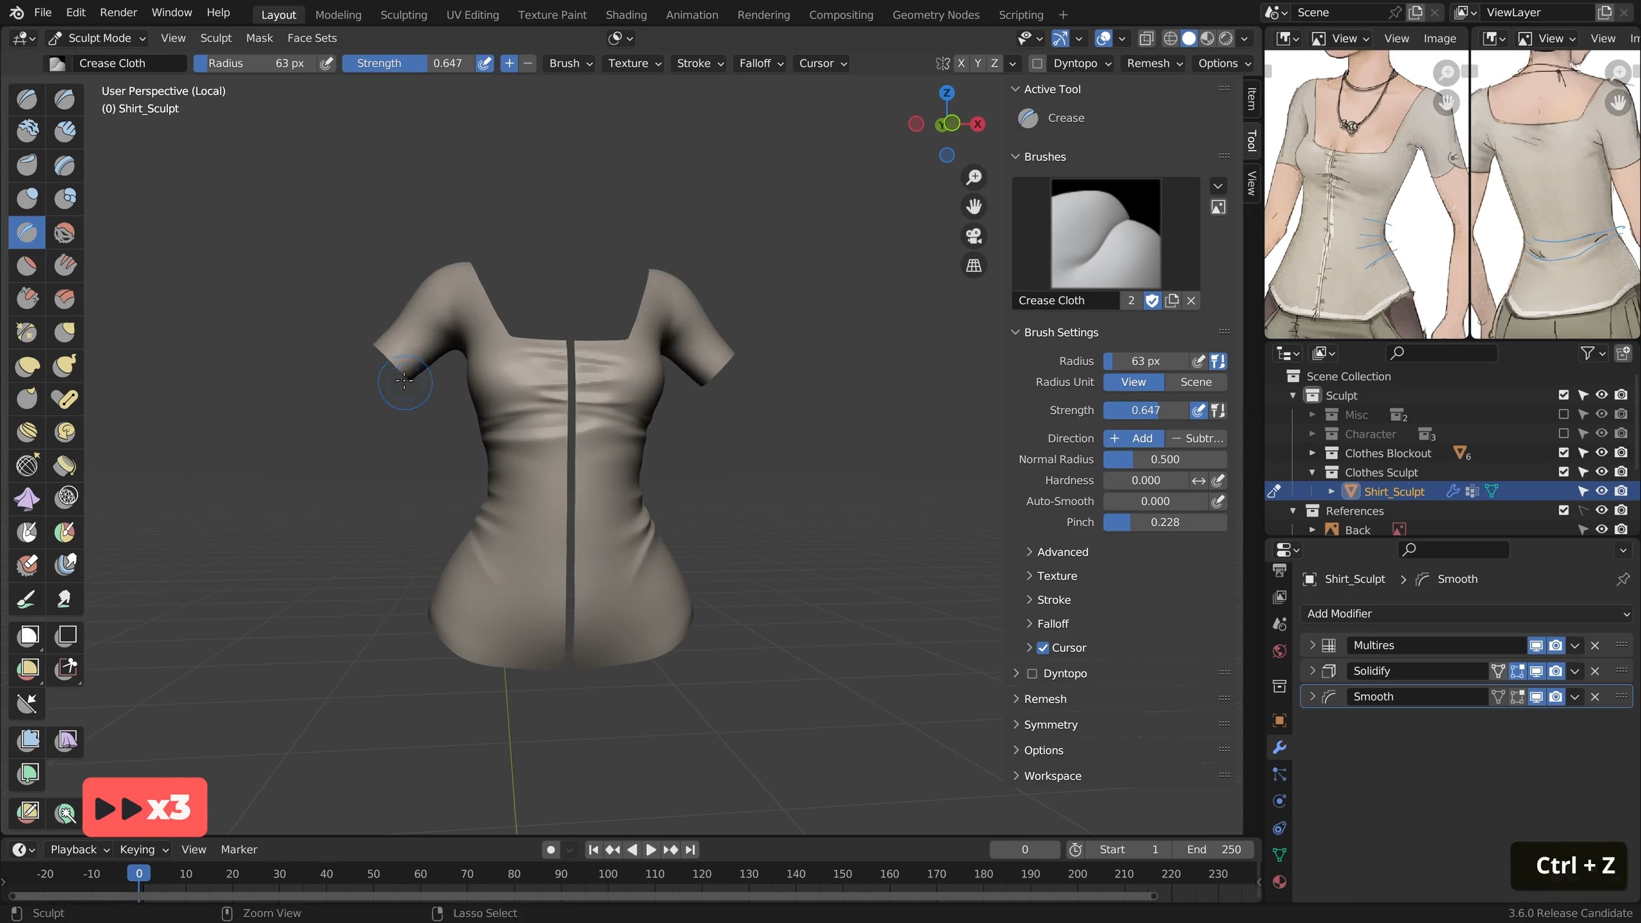This screenshot has height=923, width=1641.
Task: Open the Face Sets menu
Action: click(312, 38)
